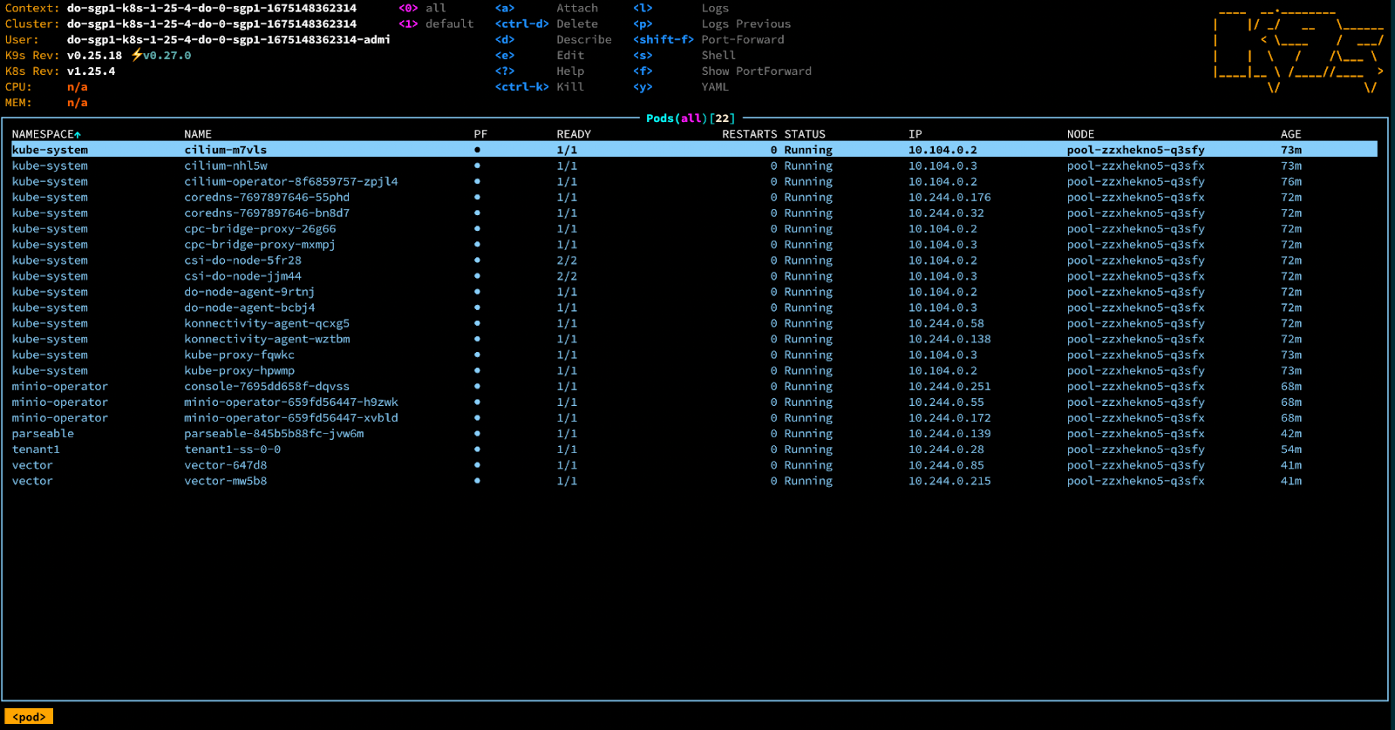Click the PF dot for cilium-nhl5w
The height and width of the screenshot is (730, 1395).
[x=477, y=166]
